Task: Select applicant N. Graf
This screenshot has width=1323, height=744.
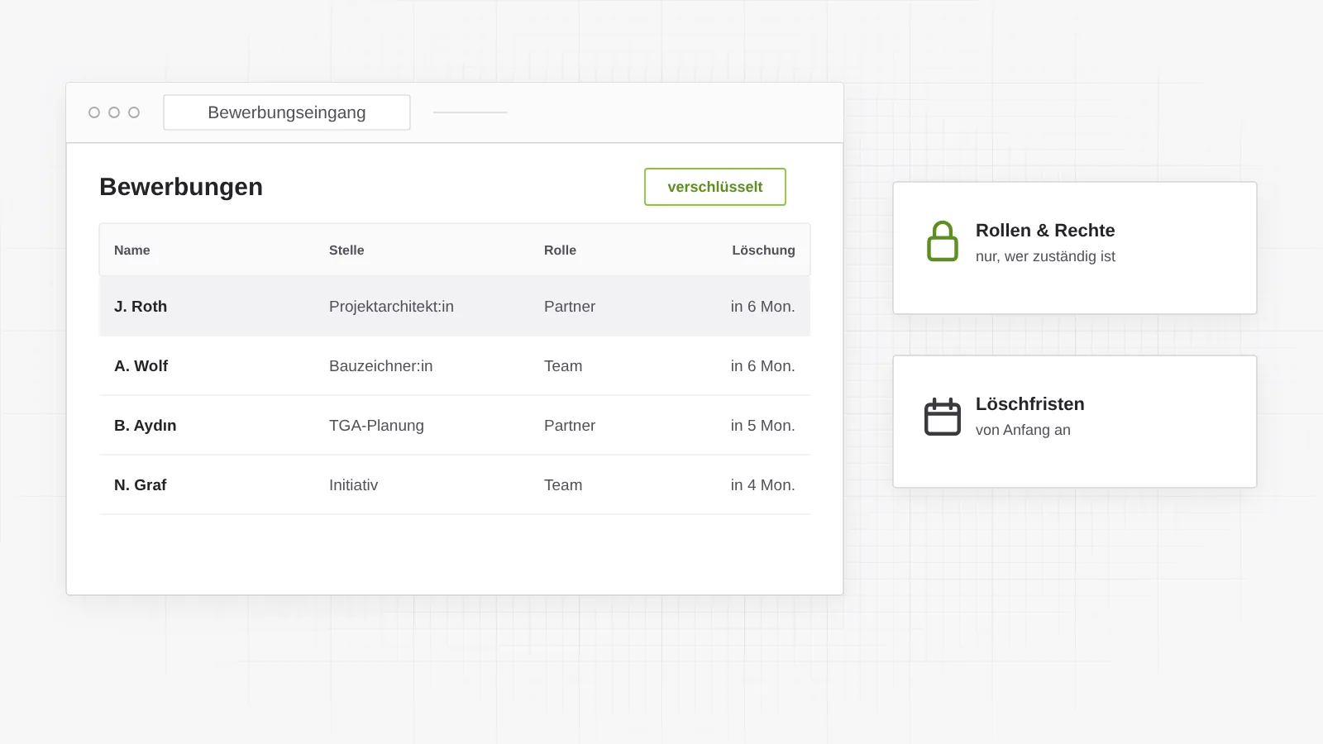Action: tap(141, 485)
